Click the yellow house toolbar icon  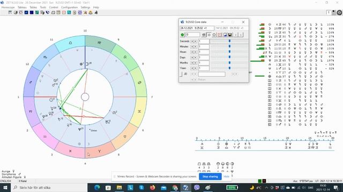point(91,12)
